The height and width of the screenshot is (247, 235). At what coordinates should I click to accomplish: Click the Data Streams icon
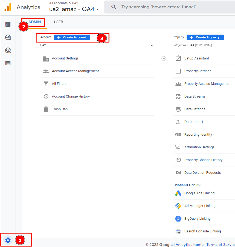[x=178, y=96]
